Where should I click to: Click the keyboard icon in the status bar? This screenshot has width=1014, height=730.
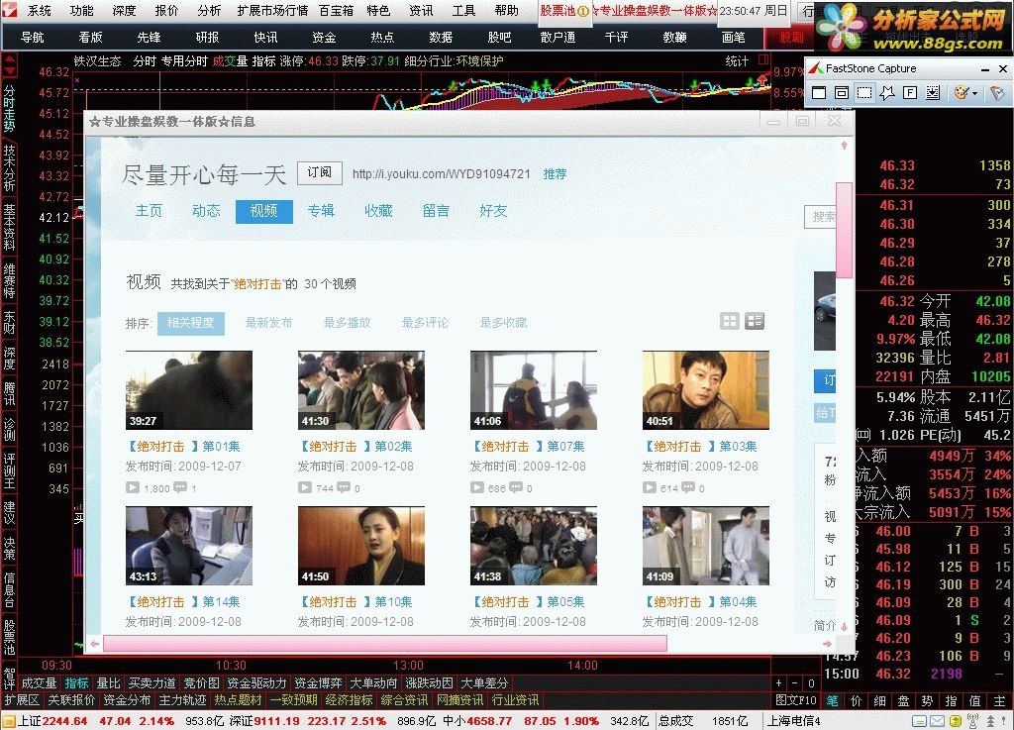click(x=920, y=721)
